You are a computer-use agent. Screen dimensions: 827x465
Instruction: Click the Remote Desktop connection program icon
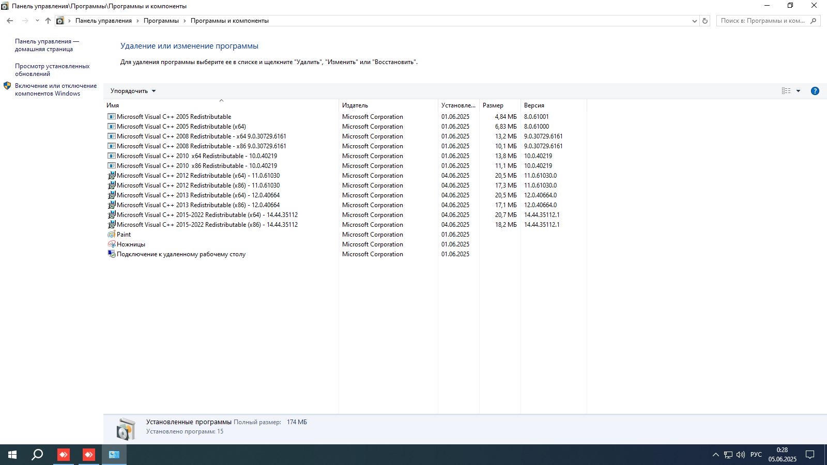coord(111,254)
